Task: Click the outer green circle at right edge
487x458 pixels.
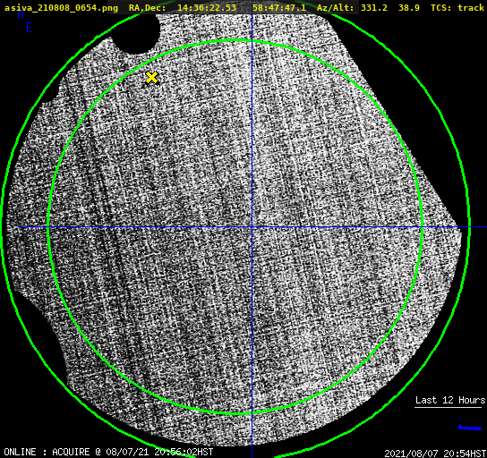Action: [x=468, y=227]
